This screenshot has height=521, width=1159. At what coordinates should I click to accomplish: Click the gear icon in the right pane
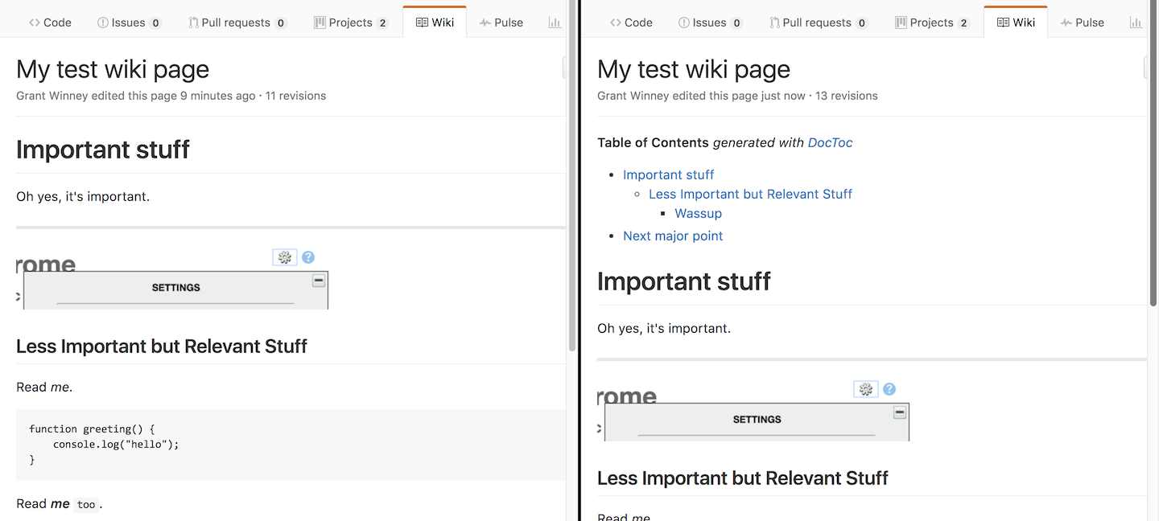pos(865,389)
